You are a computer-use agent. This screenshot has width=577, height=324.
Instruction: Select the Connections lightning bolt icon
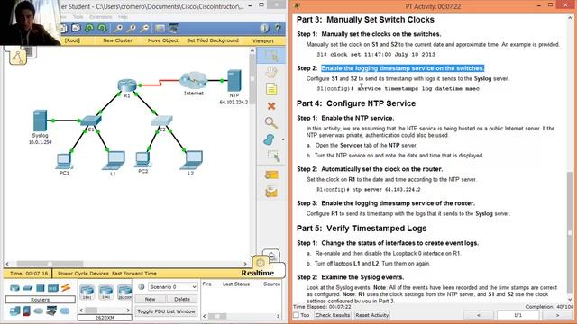66,288
